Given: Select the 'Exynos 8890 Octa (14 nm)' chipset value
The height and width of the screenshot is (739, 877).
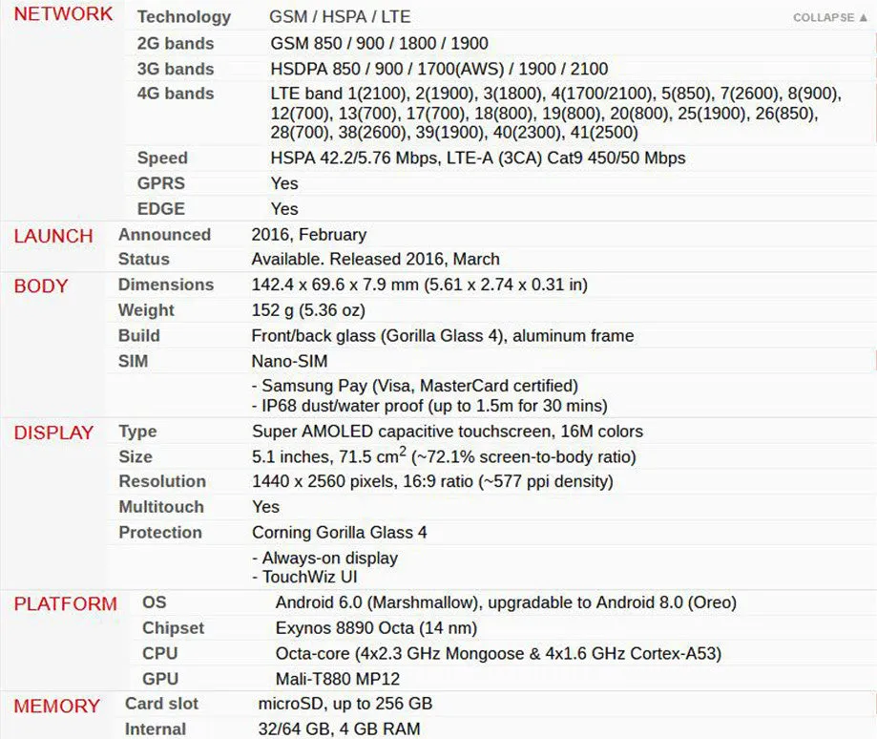Looking at the screenshot, I should pos(376,627).
